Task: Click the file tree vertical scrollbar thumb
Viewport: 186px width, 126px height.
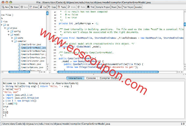Action: (x=48, y=13)
